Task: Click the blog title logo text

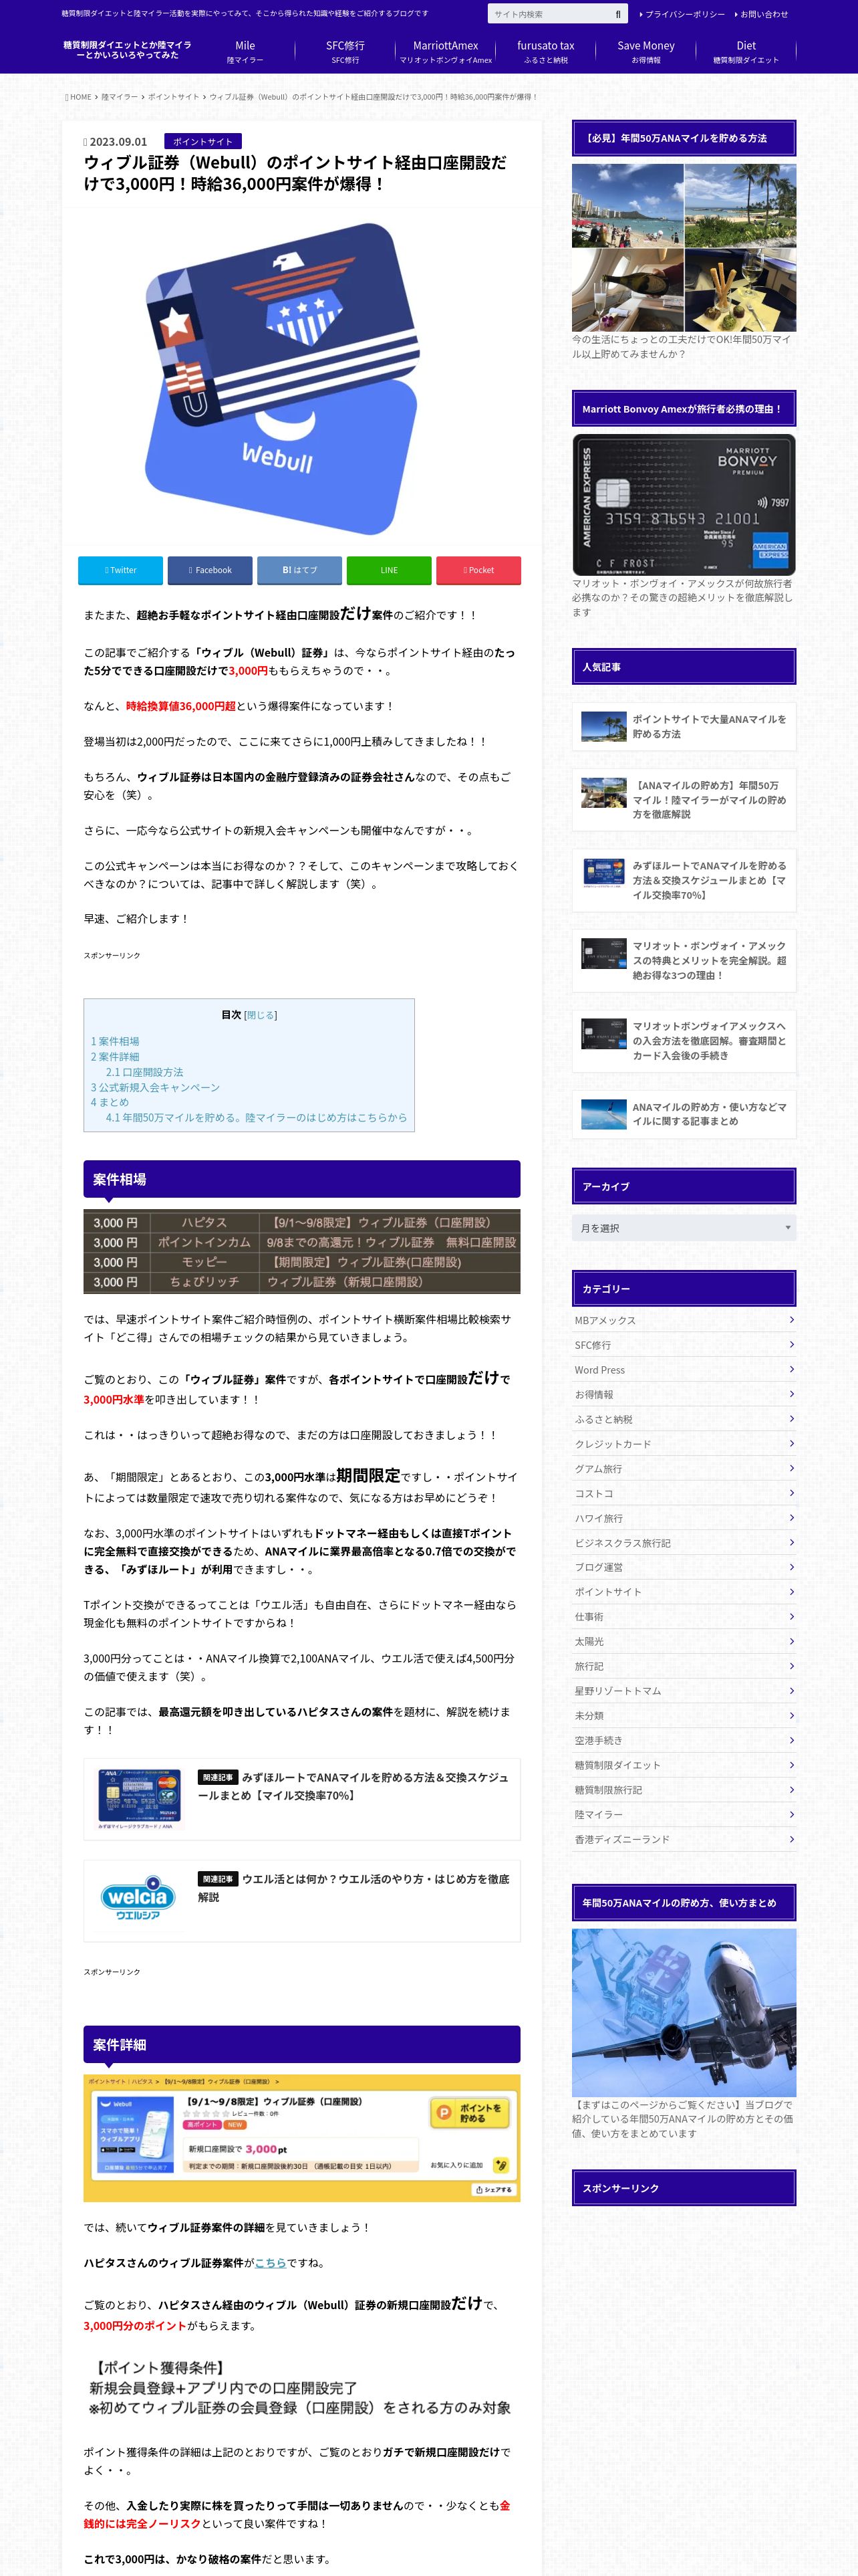Action: (x=127, y=50)
